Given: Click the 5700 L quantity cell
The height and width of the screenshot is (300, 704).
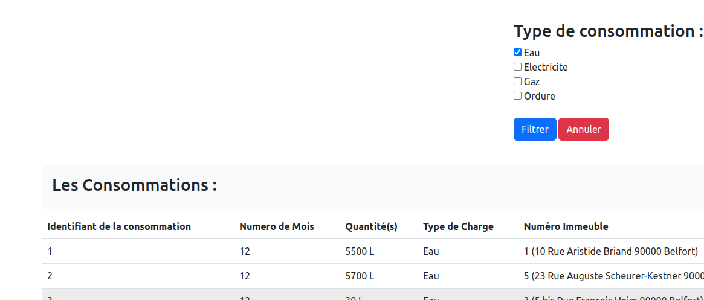Looking at the screenshot, I should 360,276.
